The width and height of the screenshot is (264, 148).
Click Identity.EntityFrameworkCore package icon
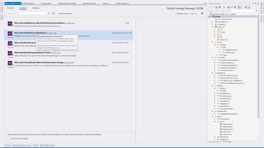point(10,24)
